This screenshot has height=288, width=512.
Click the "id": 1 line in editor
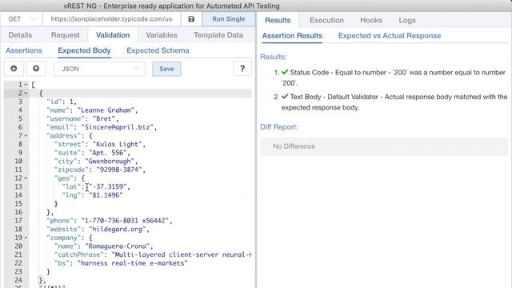(62, 102)
